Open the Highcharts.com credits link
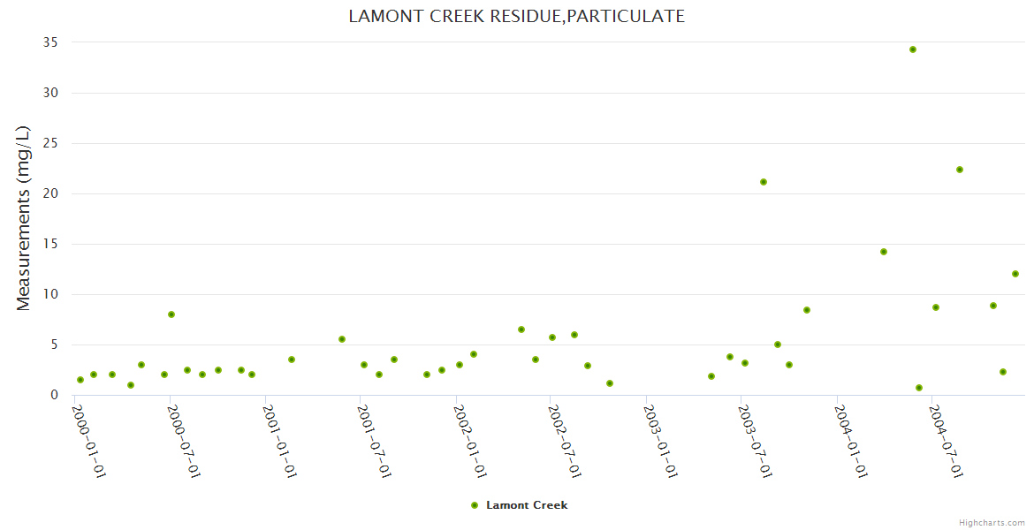The width and height of the screenshot is (1034, 530). [x=992, y=523]
